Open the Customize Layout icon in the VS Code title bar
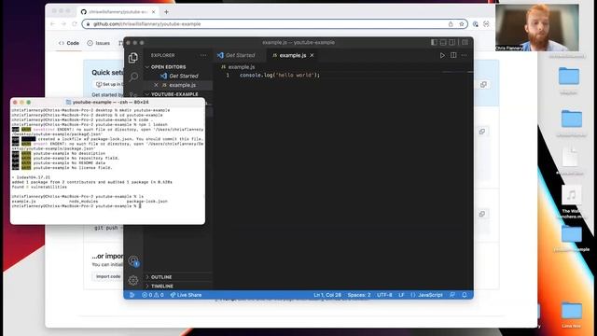The width and height of the screenshot is (597, 336). [465, 42]
